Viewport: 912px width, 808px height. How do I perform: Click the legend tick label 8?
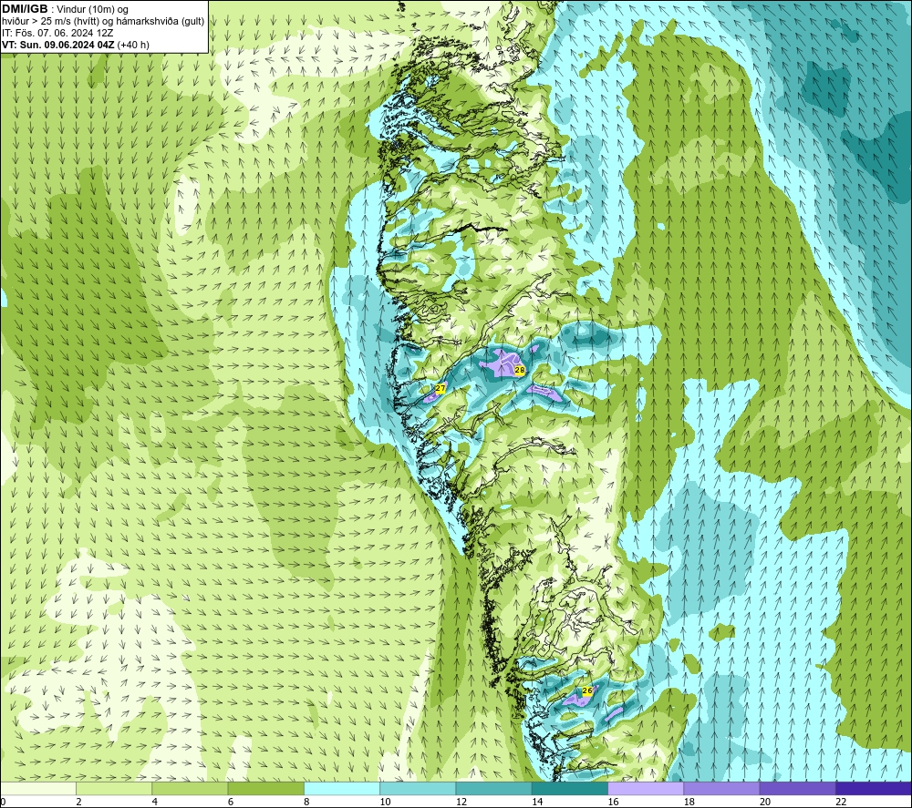[x=306, y=803]
